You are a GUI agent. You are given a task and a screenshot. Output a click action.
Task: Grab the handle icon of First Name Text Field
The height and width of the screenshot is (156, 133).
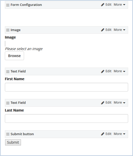pos(8,71)
